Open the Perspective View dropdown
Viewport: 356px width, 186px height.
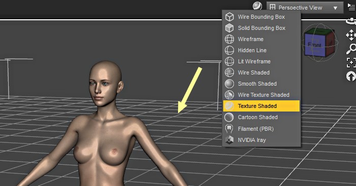tap(305, 8)
